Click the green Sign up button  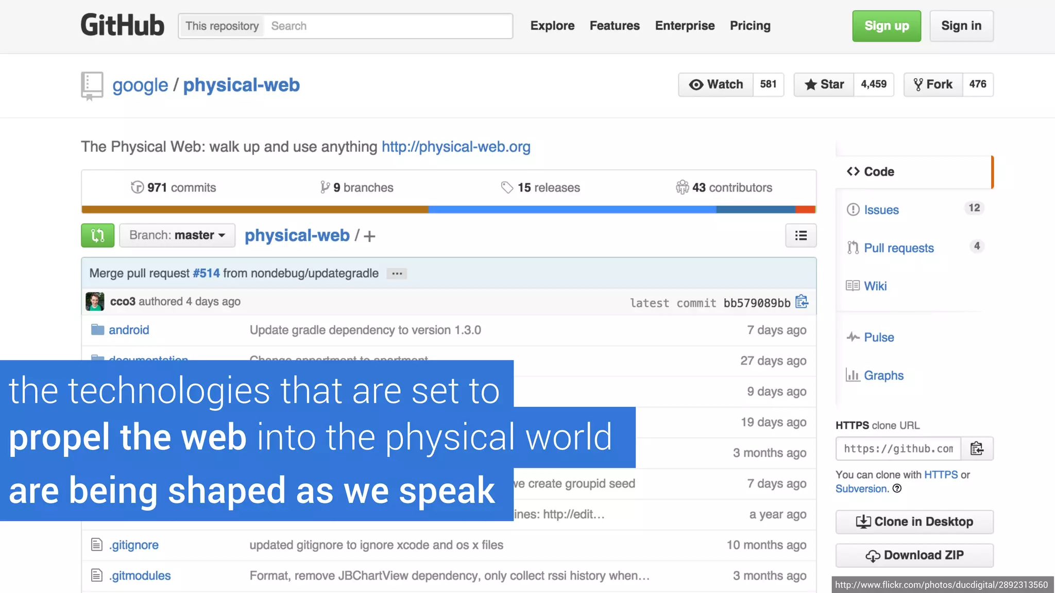887,26
